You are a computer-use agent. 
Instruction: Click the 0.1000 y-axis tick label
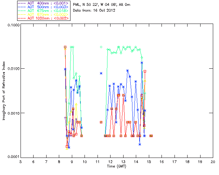click(x=13, y=25)
